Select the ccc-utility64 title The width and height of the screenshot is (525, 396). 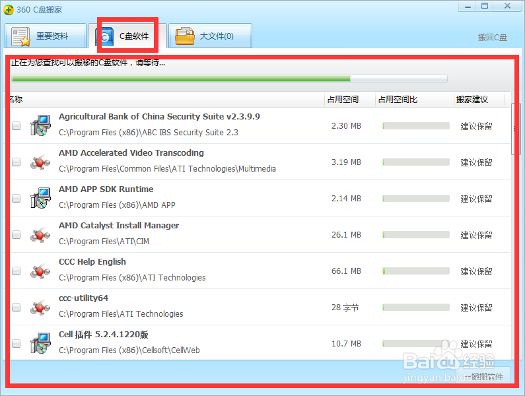pyautogui.click(x=83, y=298)
